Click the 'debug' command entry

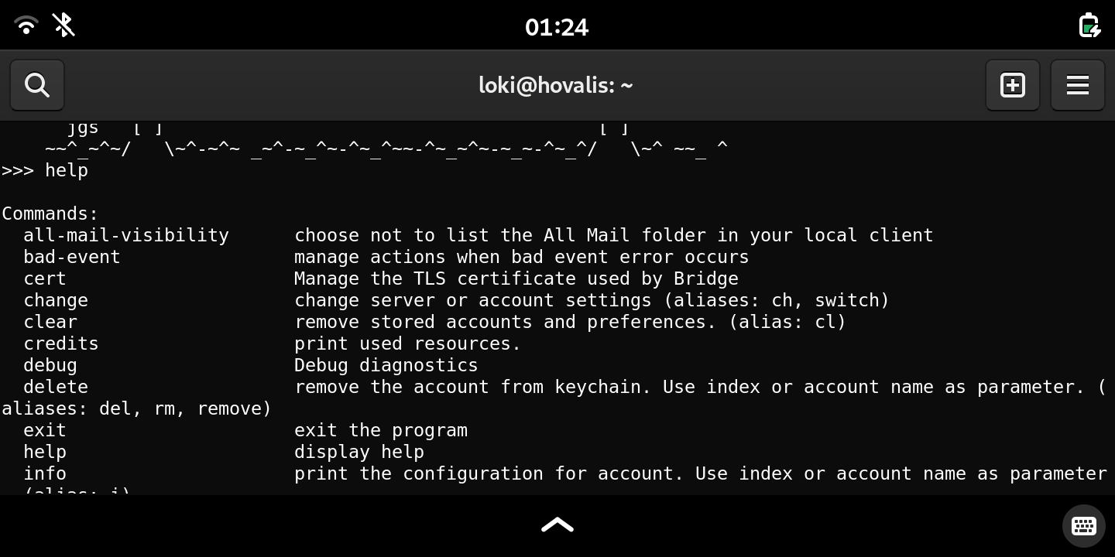point(50,365)
